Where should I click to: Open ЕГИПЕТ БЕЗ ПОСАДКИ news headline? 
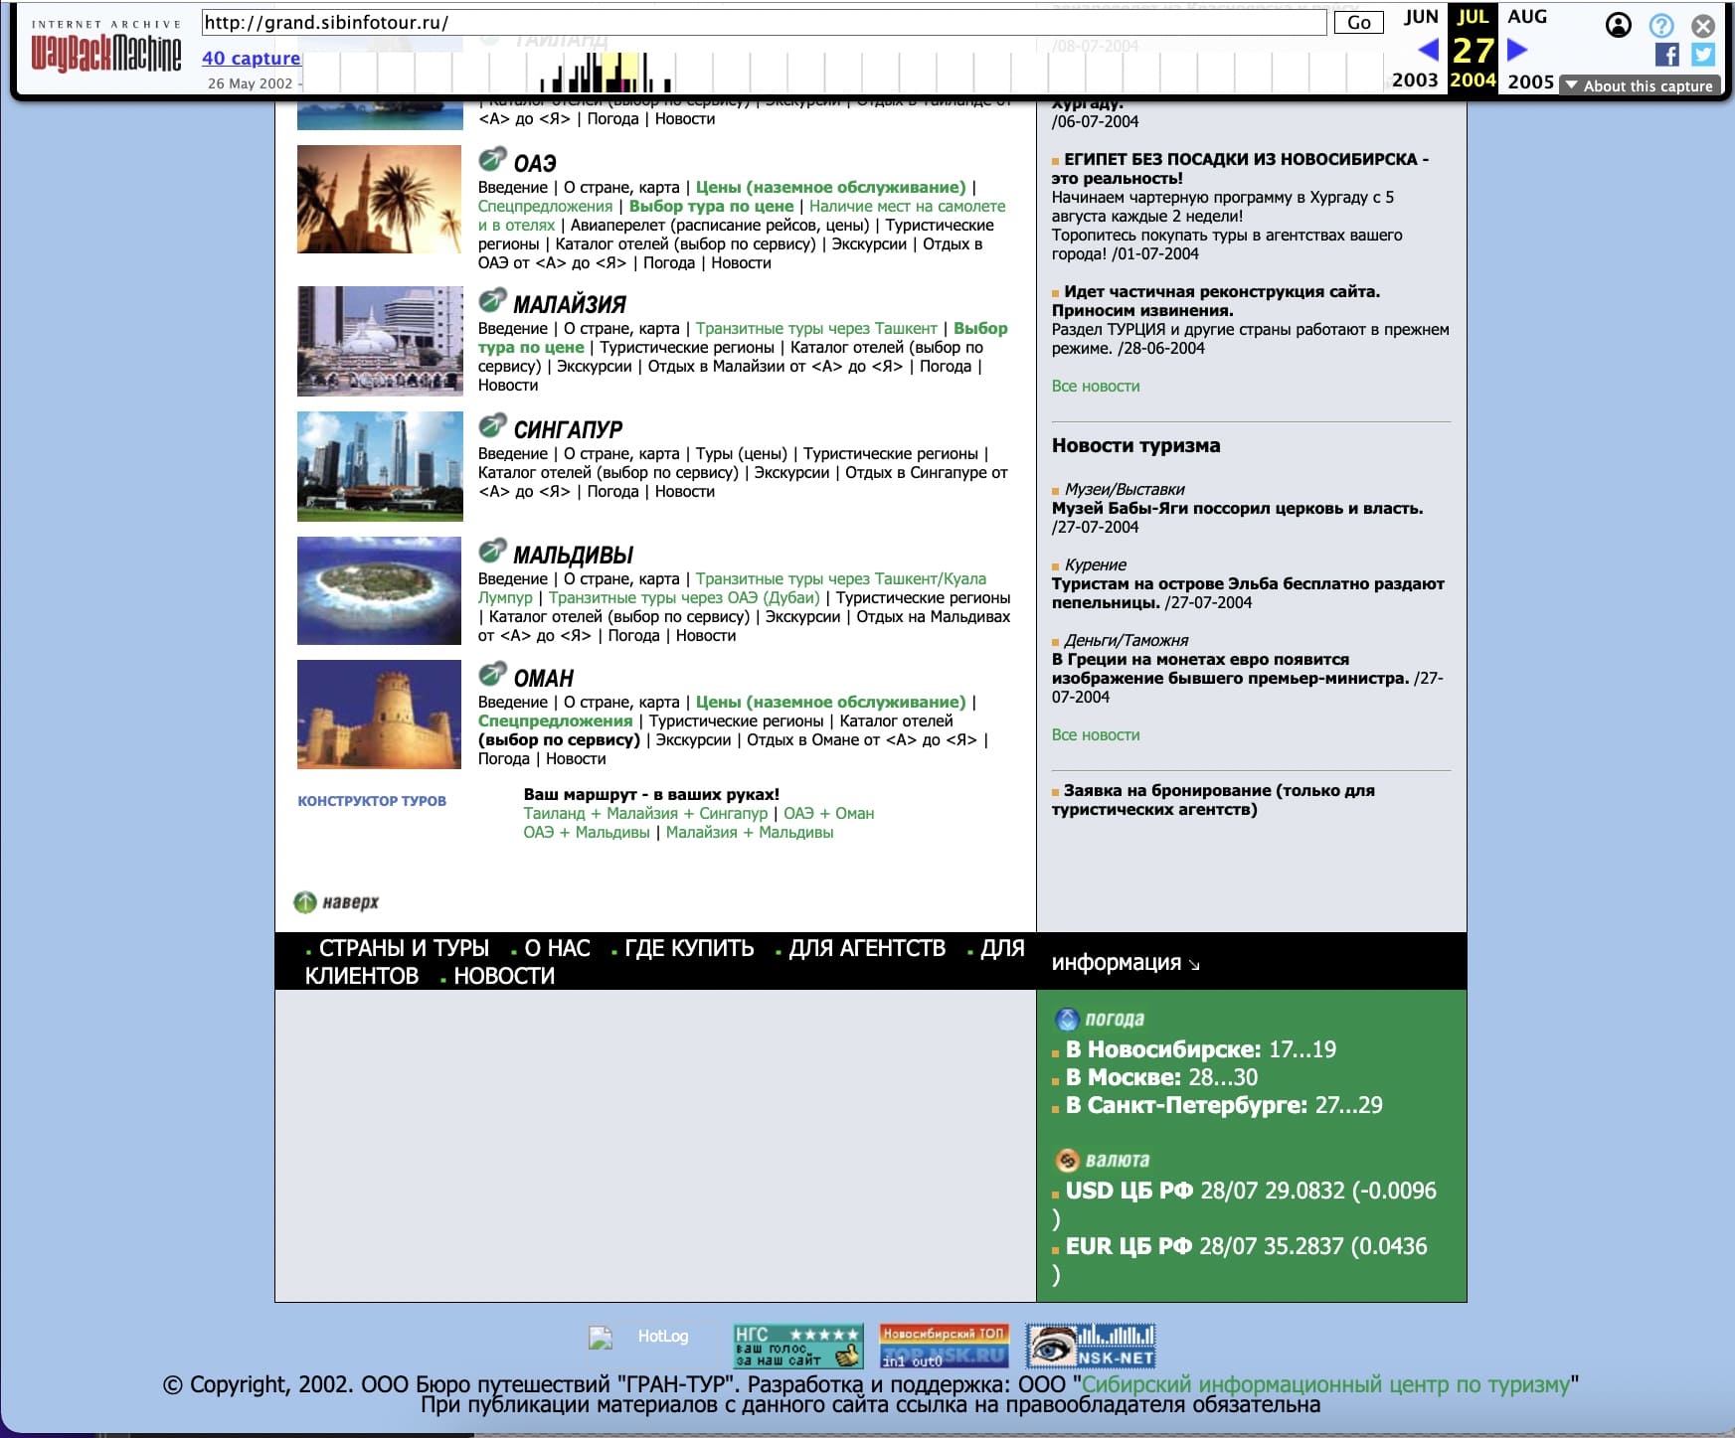[1240, 168]
